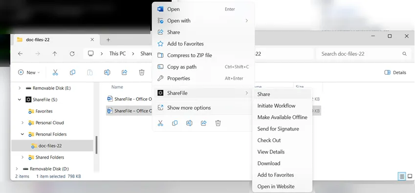
Task: Select the first ShareFile - Office file row
Action: pyautogui.click(x=130, y=99)
